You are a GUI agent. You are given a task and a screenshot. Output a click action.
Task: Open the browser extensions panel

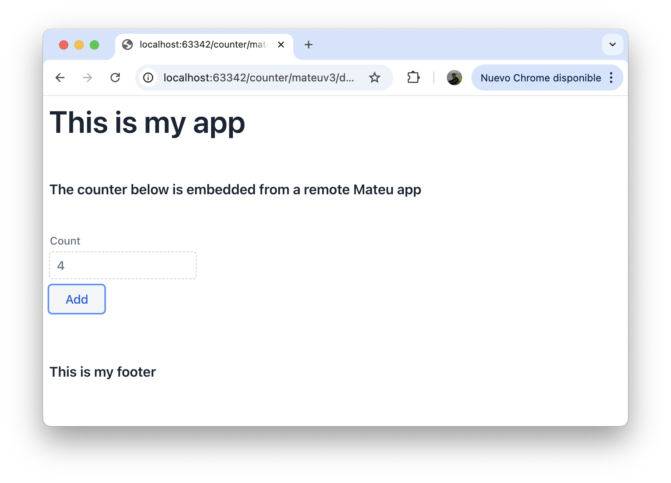pyautogui.click(x=413, y=78)
